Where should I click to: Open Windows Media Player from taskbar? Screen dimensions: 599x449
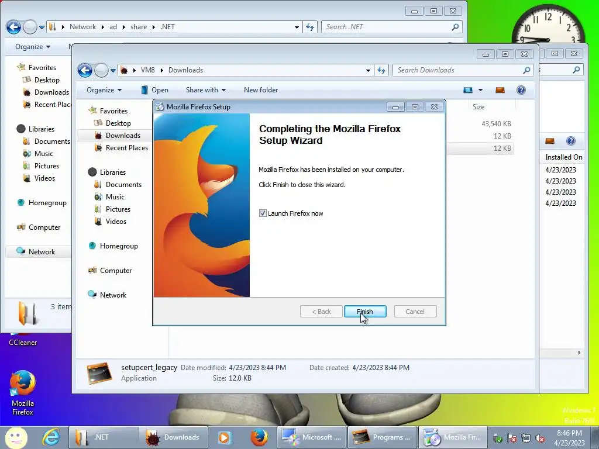(x=225, y=437)
